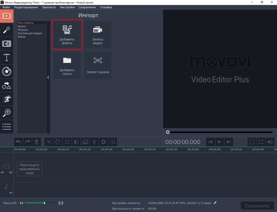This screenshot has width=277, height=212.
Task: Open the Titles text tab
Action: click(7, 57)
